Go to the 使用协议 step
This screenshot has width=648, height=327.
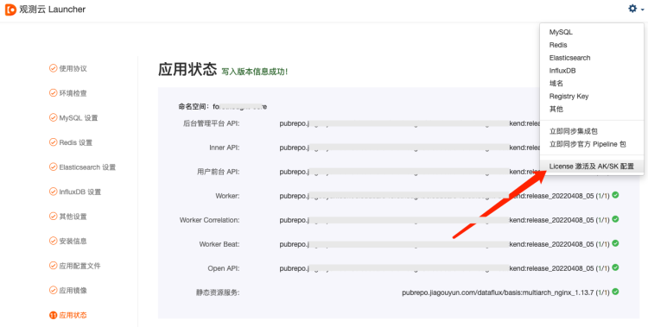(73, 68)
